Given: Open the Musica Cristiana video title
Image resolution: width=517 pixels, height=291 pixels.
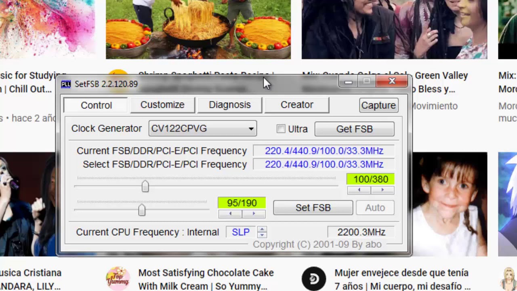Looking at the screenshot, I should [31, 280].
